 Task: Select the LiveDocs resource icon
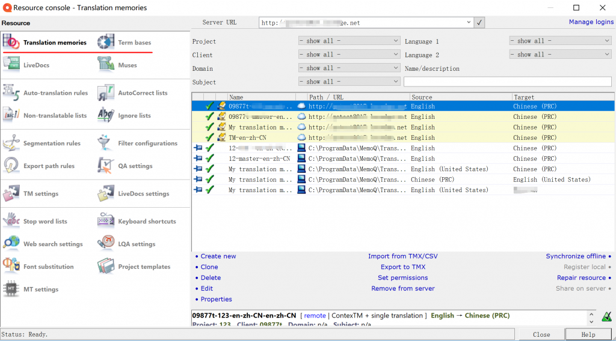[x=11, y=65]
